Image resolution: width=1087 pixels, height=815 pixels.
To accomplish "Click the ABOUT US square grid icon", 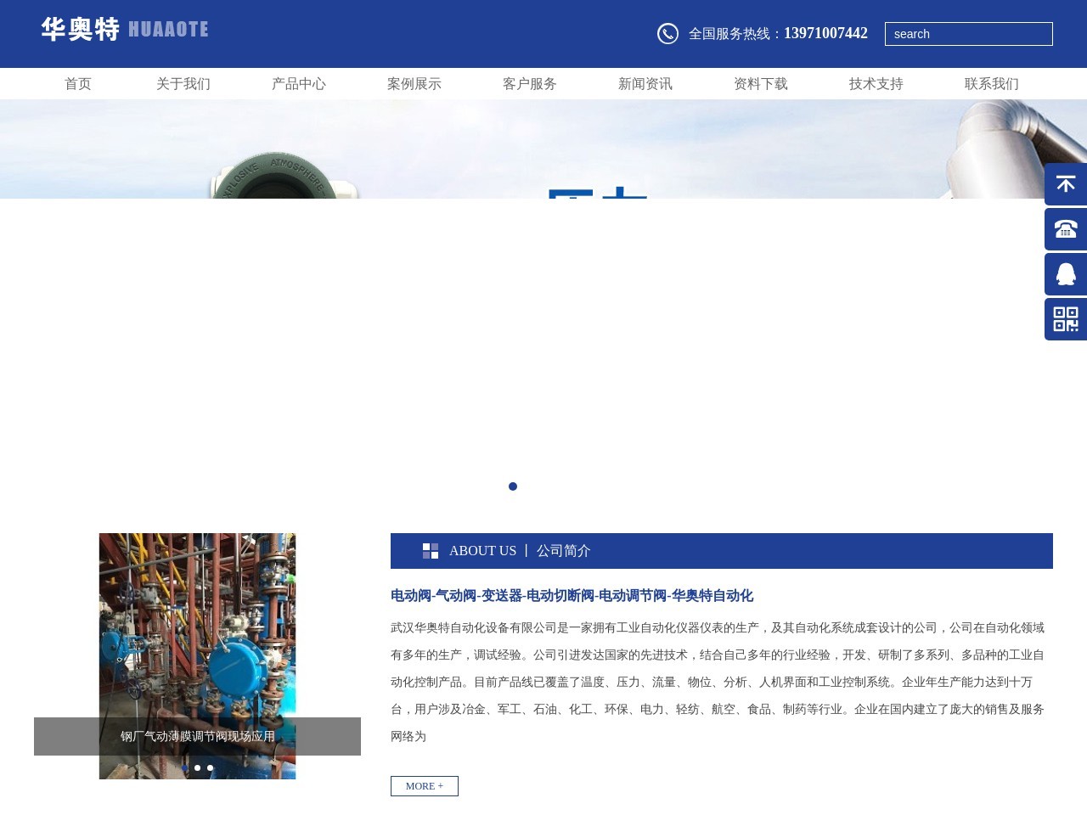I will [x=431, y=551].
